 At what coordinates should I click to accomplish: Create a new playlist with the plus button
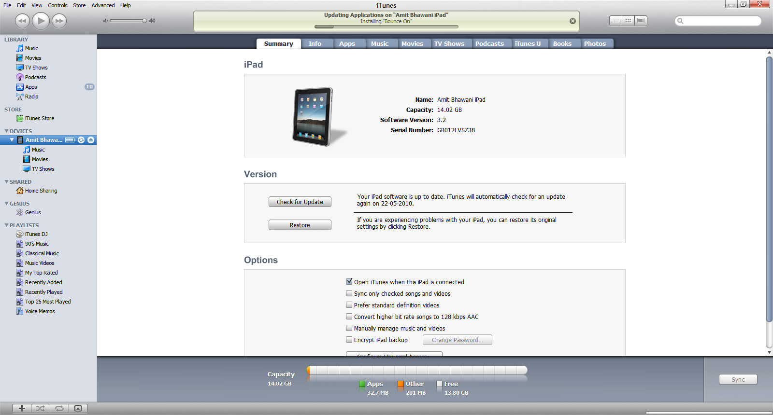click(22, 408)
